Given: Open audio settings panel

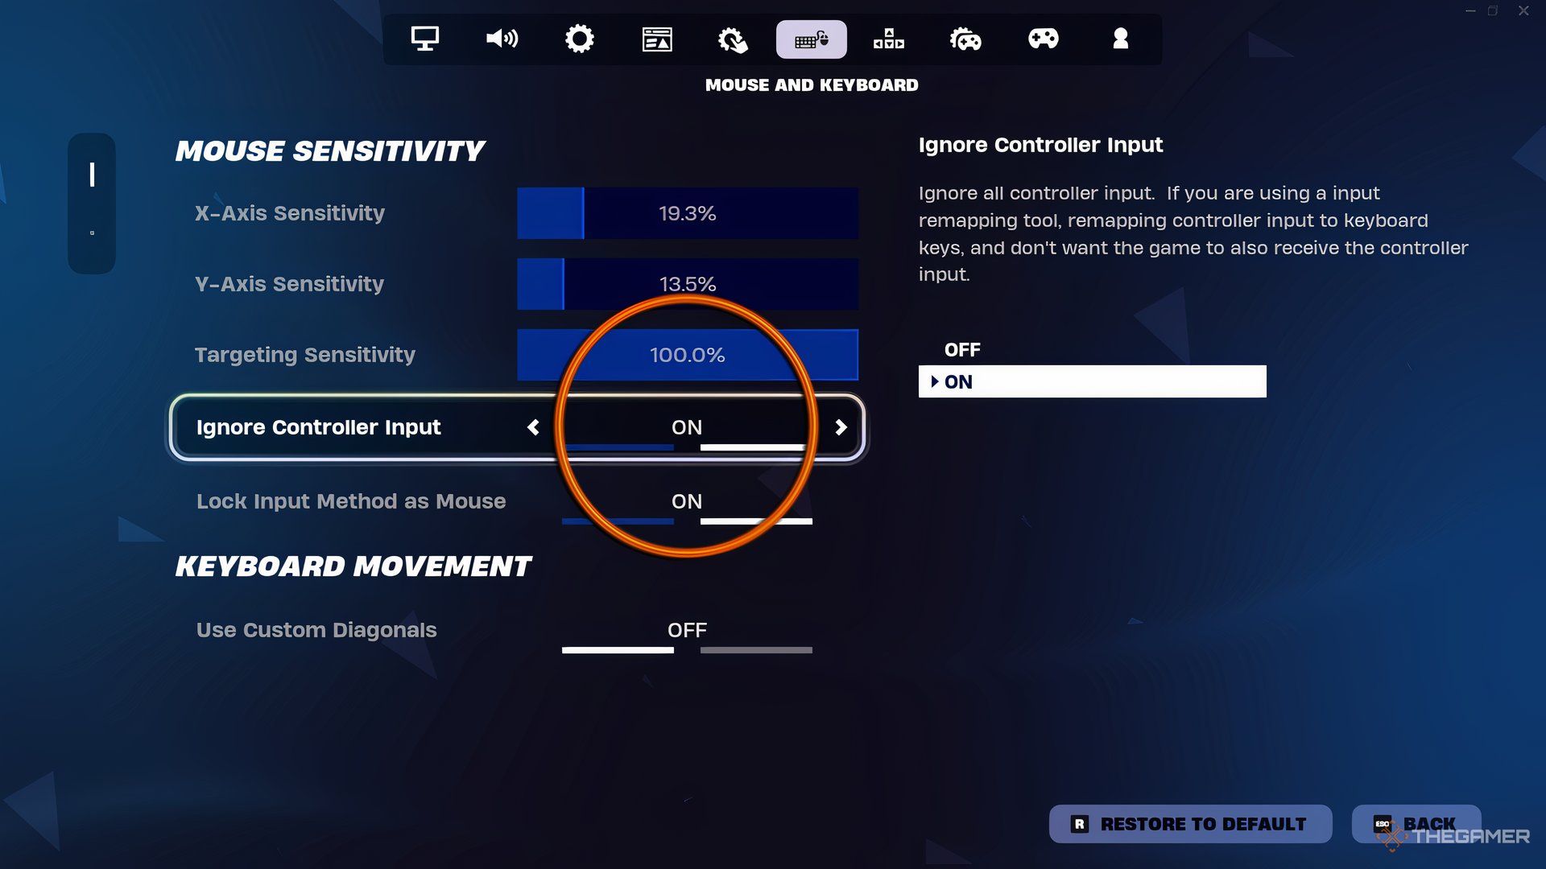Looking at the screenshot, I should tap(501, 38).
